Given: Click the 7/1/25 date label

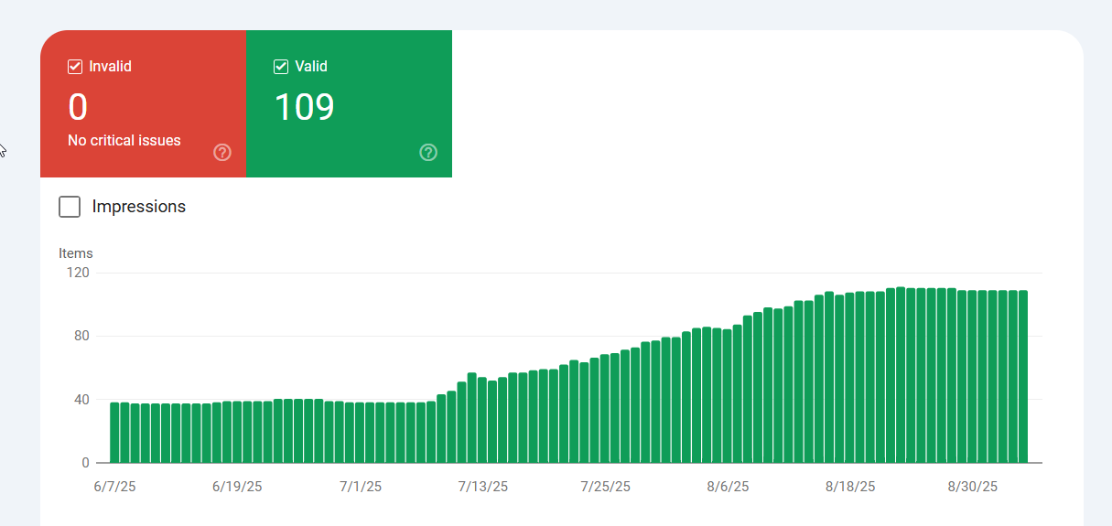Looking at the screenshot, I should pos(361,487).
